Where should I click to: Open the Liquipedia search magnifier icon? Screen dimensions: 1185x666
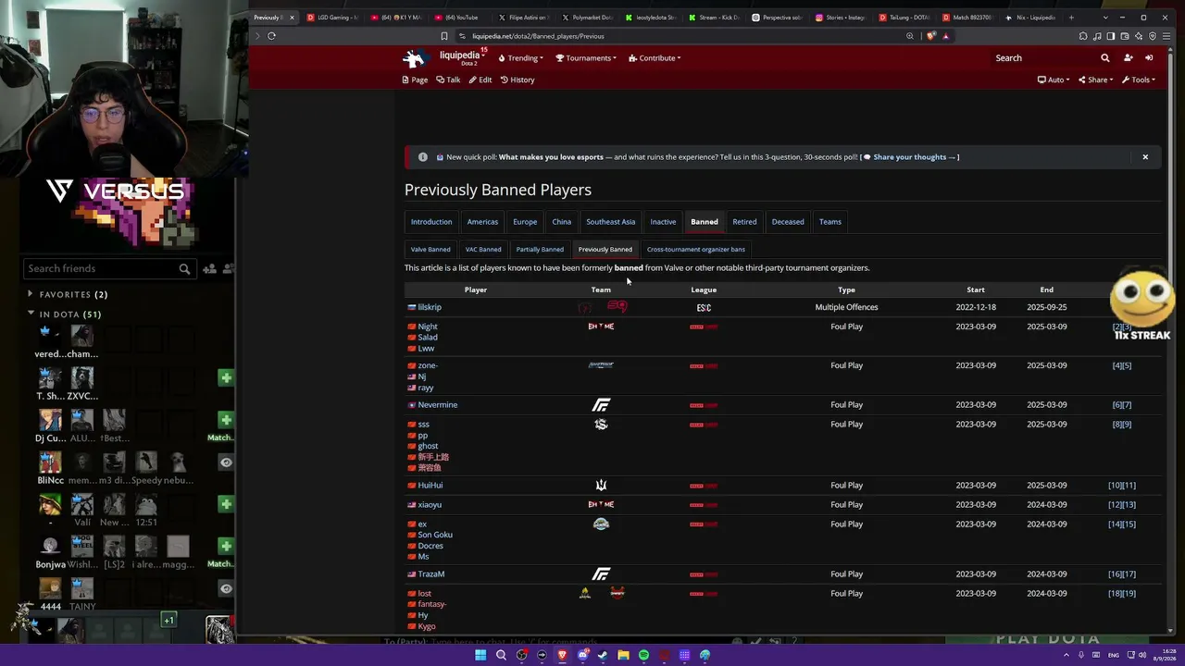[1104, 57]
